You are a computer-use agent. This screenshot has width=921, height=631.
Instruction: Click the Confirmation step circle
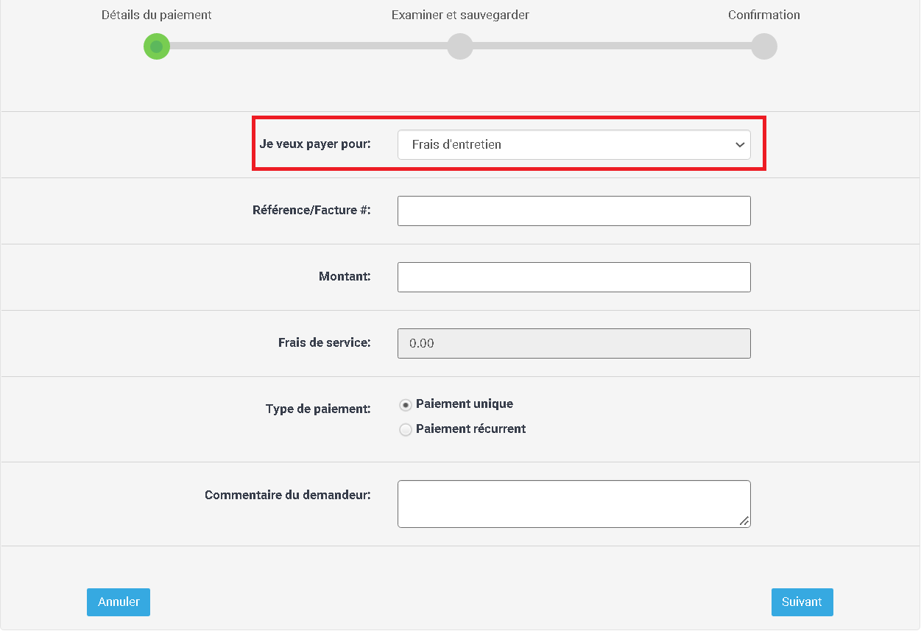[x=764, y=46]
